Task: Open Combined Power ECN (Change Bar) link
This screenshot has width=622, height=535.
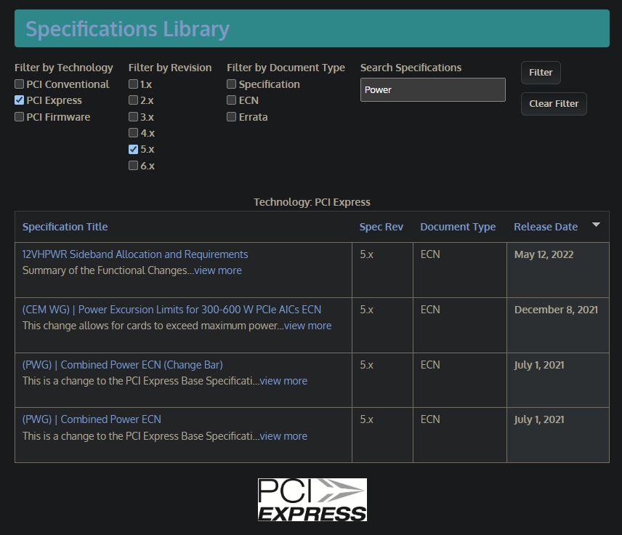Action: (123, 365)
